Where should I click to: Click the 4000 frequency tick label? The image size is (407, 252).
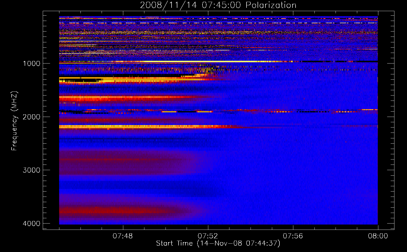pyautogui.click(x=31, y=224)
